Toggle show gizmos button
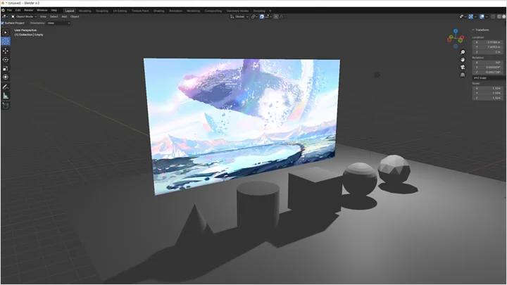 point(471,16)
